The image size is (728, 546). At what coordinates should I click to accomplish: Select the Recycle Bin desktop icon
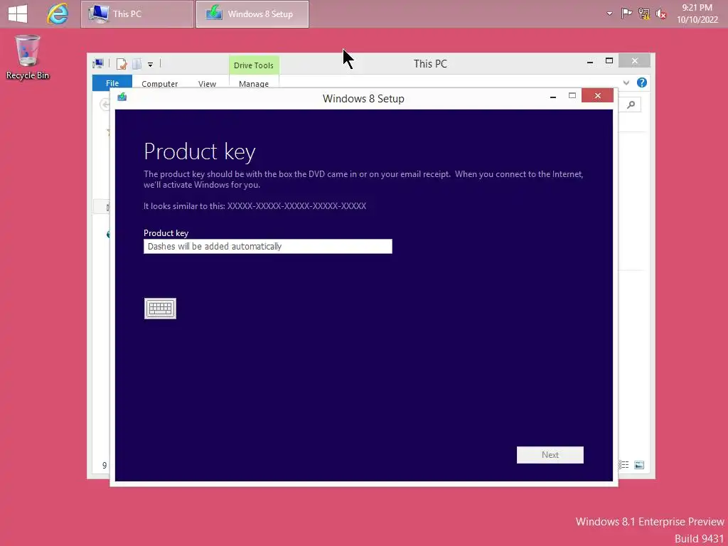(28, 58)
